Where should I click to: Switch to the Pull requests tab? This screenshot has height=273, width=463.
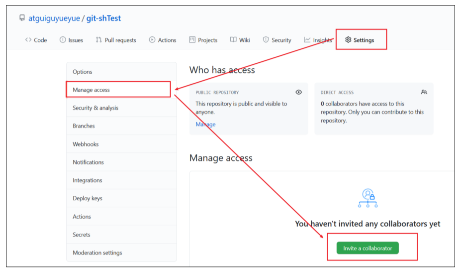click(x=116, y=40)
